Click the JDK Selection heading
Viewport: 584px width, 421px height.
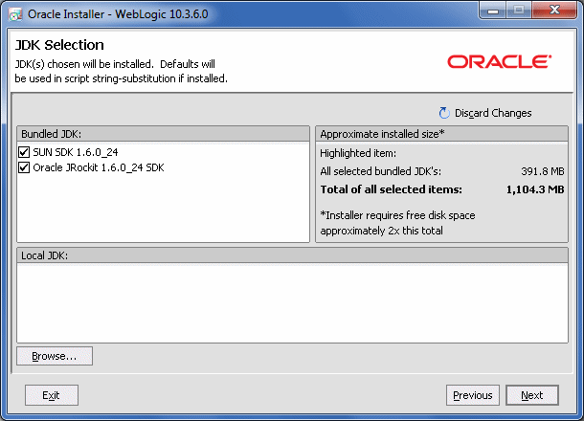pyautogui.click(x=59, y=45)
